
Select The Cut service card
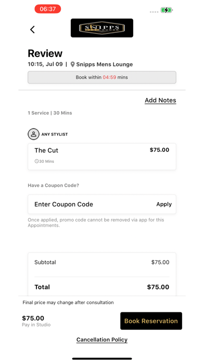click(102, 156)
